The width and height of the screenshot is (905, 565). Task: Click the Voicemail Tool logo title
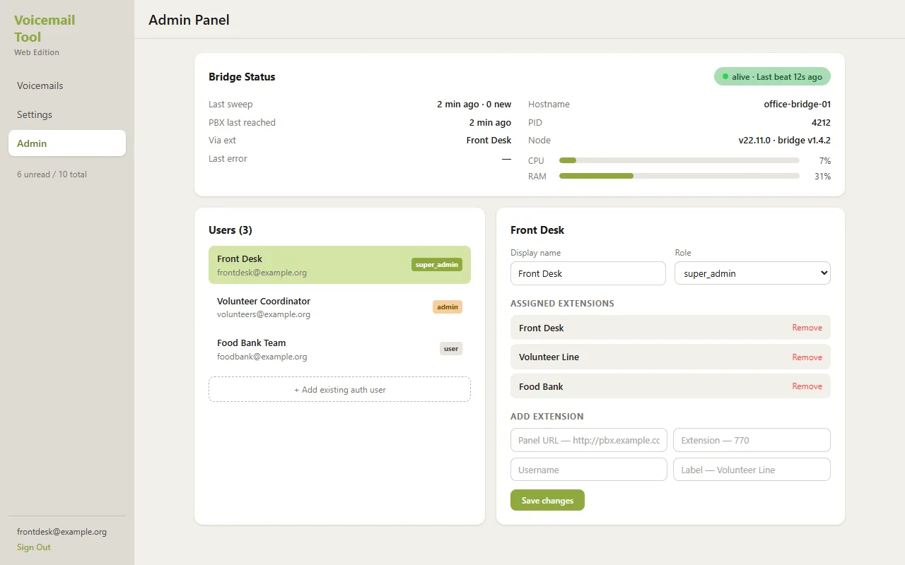(45, 28)
